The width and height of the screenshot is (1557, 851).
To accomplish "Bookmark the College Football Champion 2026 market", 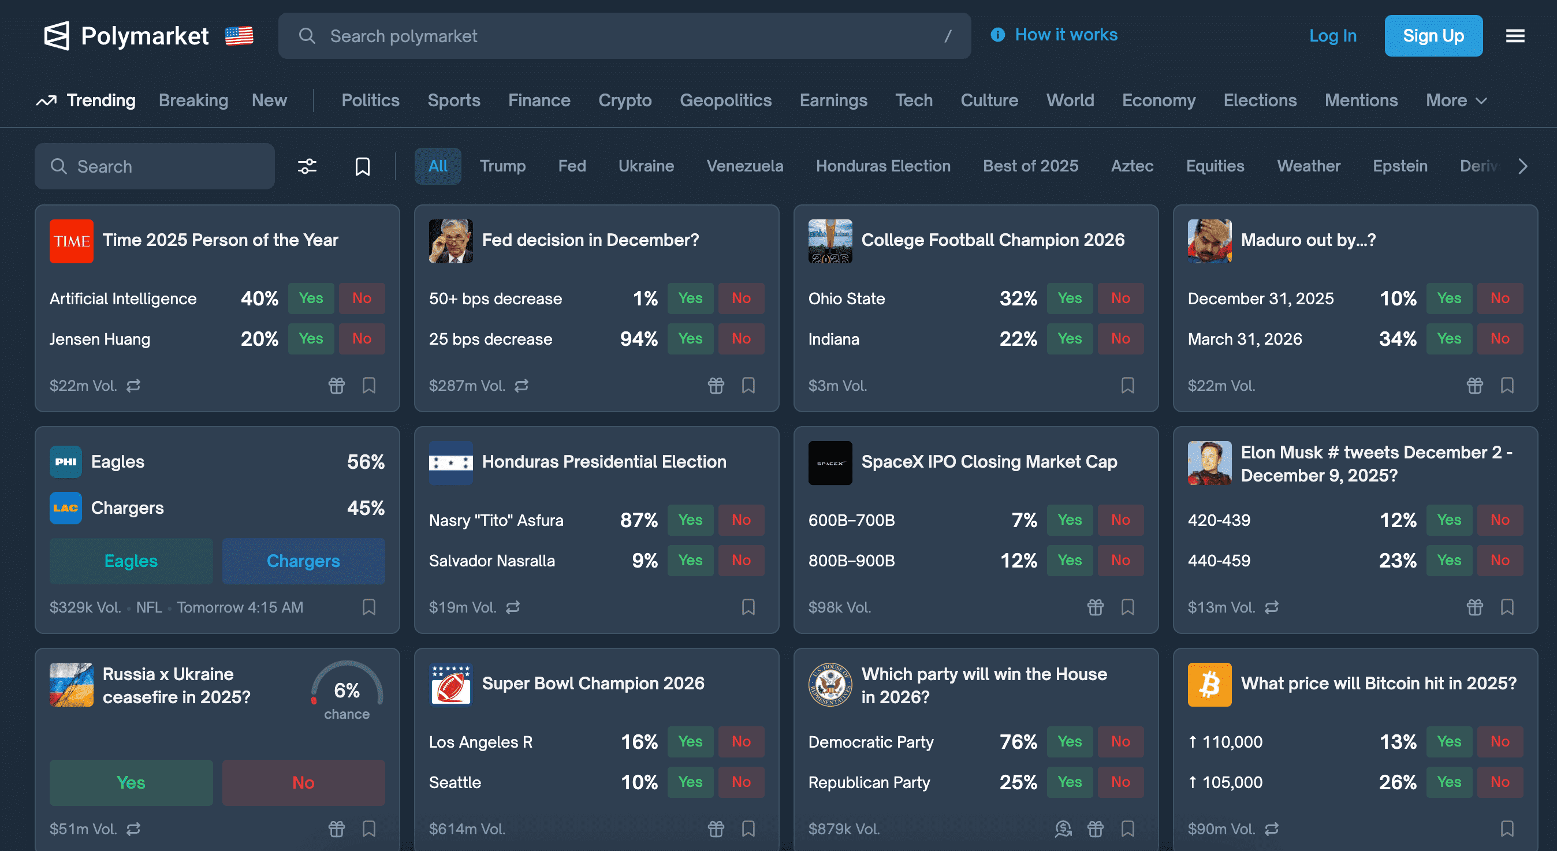I will pos(1127,386).
